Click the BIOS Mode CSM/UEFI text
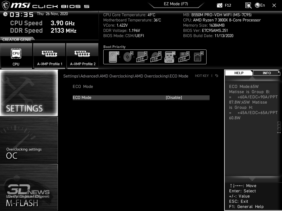282x211 pixels. coord(124,36)
